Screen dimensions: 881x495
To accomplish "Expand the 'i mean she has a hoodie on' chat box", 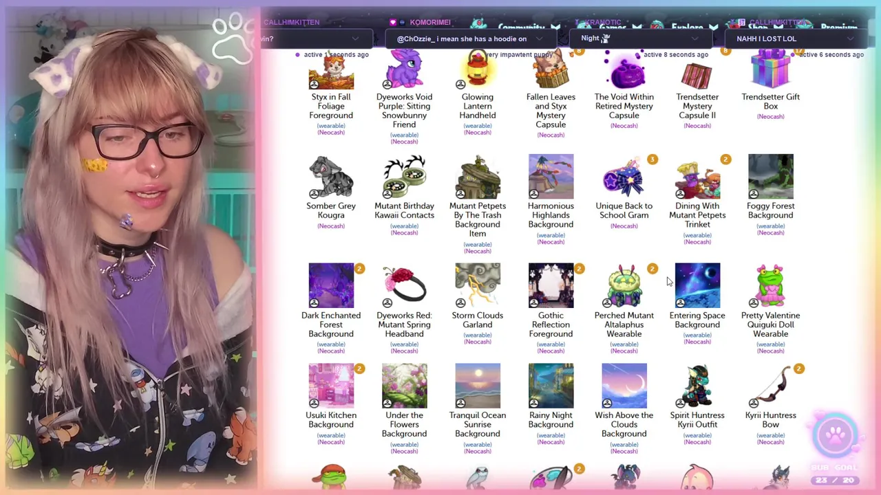I will click(x=540, y=38).
